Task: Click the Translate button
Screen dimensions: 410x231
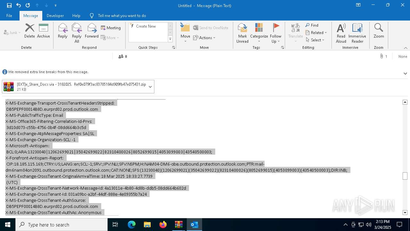Action: coord(295,33)
